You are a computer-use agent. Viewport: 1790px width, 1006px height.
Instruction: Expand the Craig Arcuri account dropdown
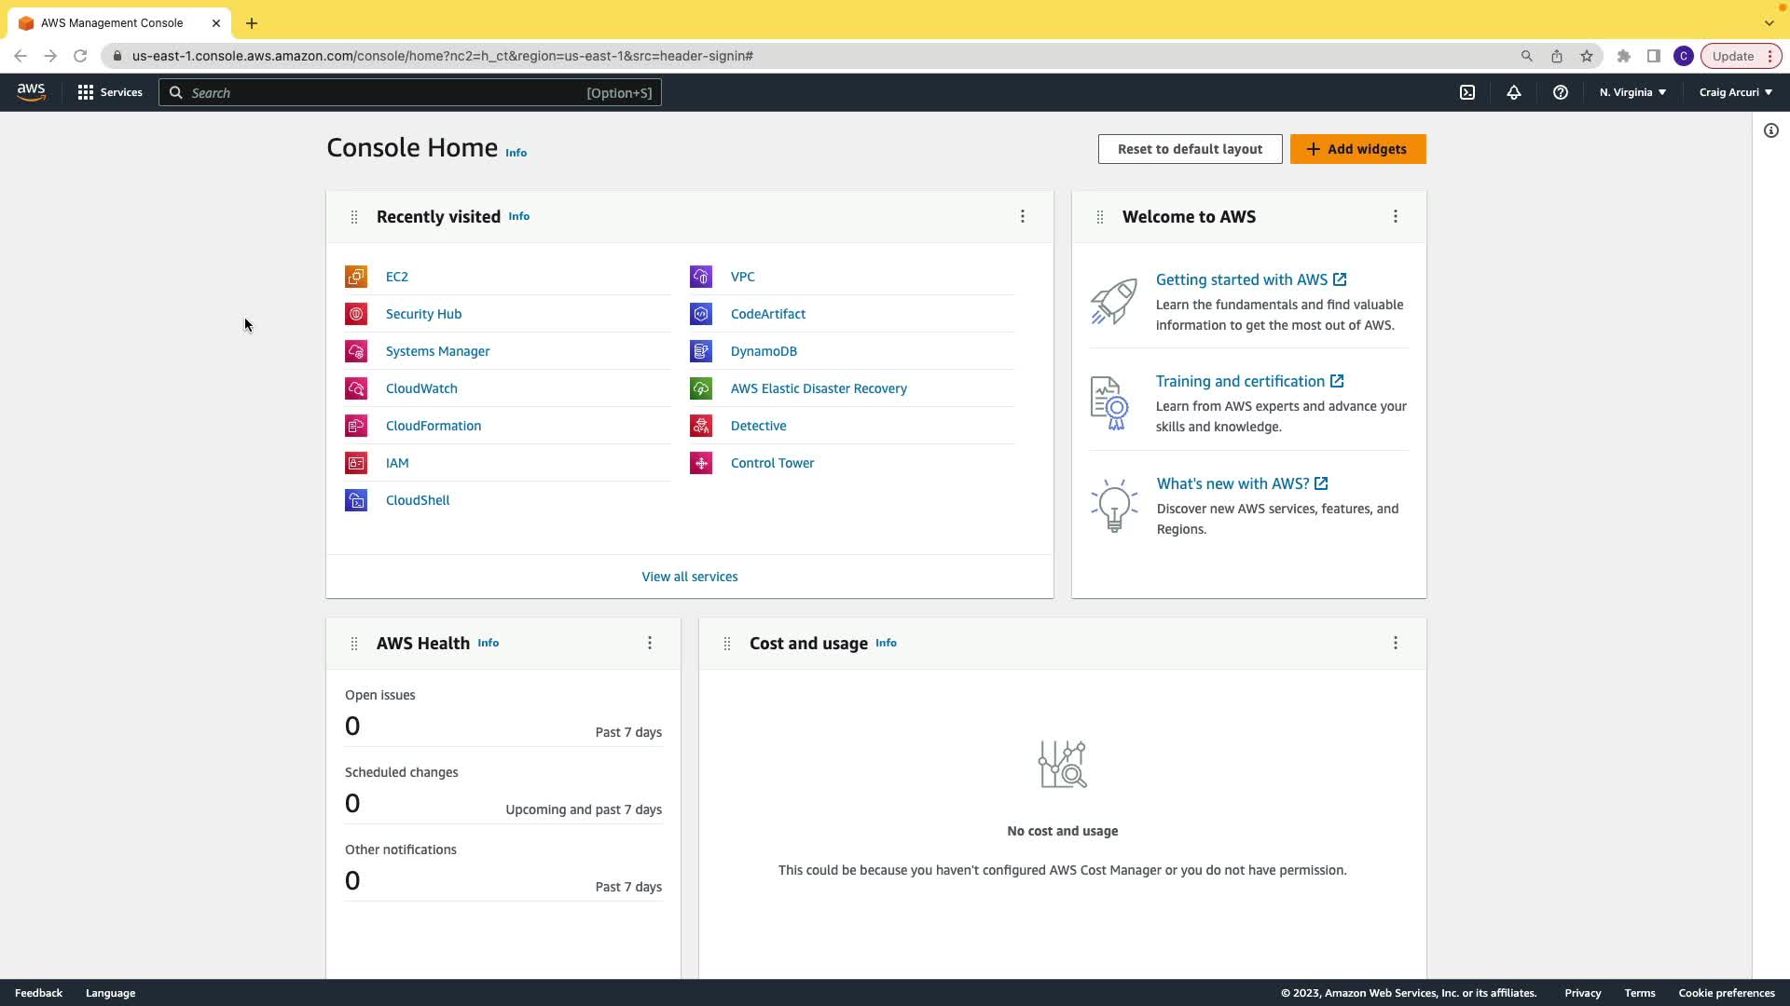1735,92
